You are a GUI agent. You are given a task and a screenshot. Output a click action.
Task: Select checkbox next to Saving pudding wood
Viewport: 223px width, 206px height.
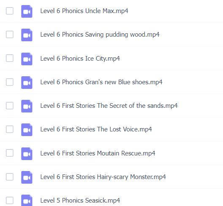pos(10,35)
